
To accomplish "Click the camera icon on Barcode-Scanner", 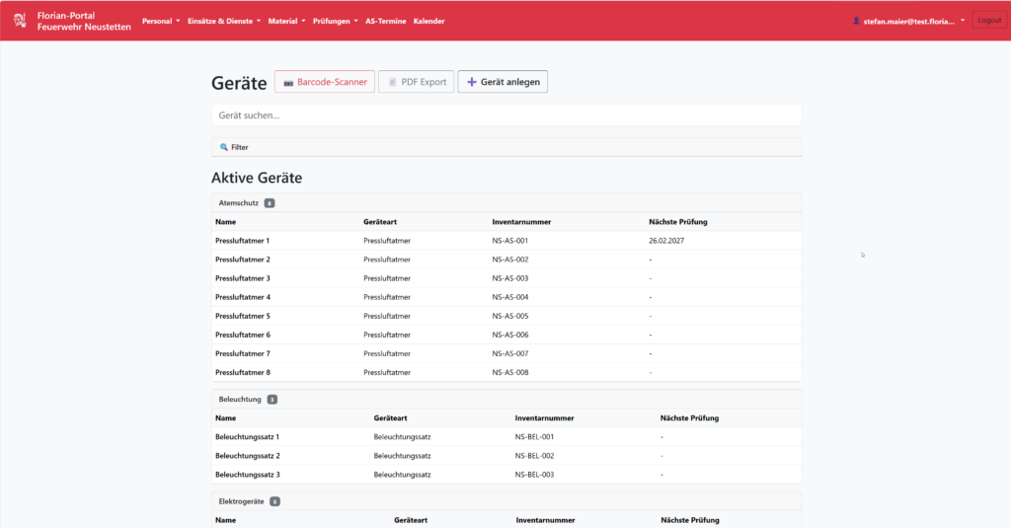I will 288,83.
